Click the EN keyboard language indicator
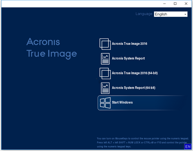The width and height of the screenshot is (193, 151). [188, 147]
